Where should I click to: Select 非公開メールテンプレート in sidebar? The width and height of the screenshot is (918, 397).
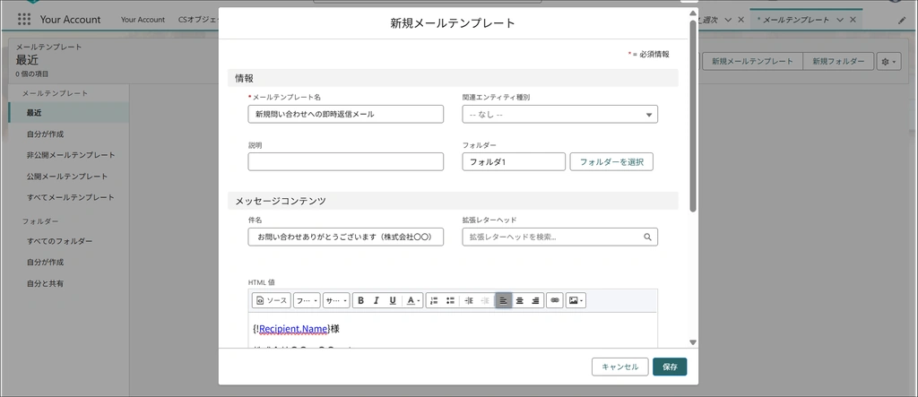(71, 155)
